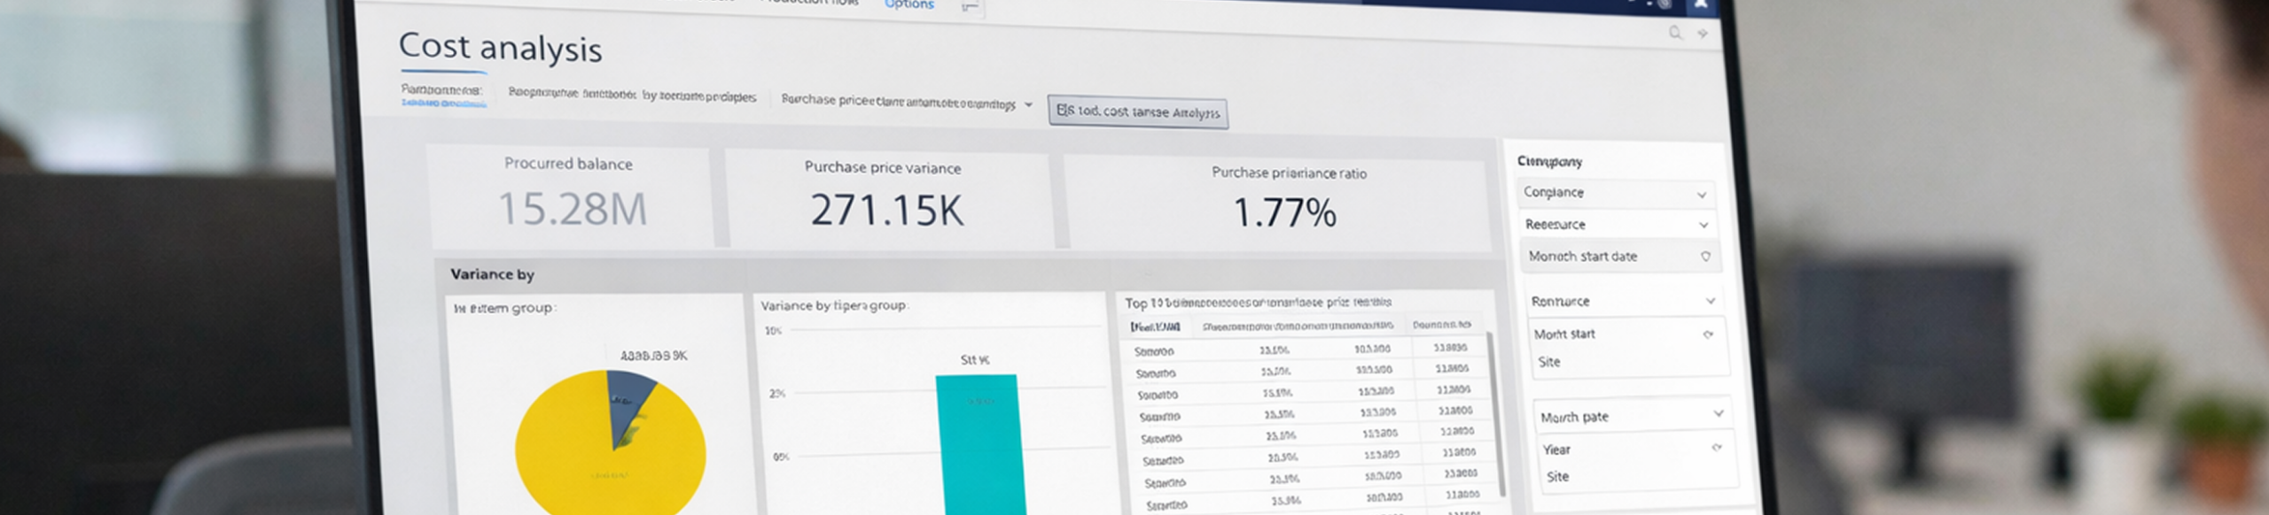The height and width of the screenshot is (515, 2269).
Task: Click the user icon at top right
Action: [1700, 4]
